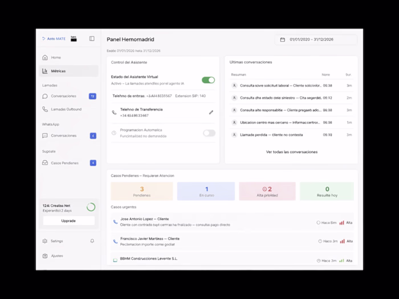This screenshot has width=399, height=299.
Task: Open 'Ubicacion centro mas cercano' conversation
Action: click(x=292, y=122)
